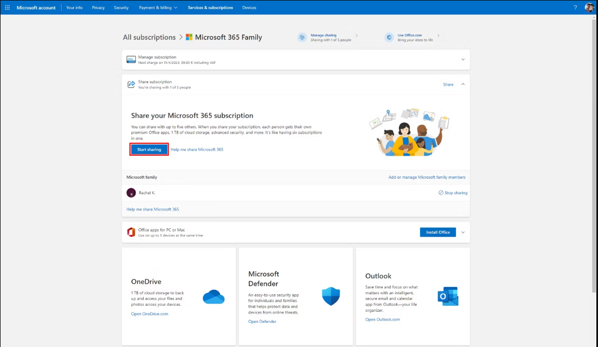Open the profile avatar picture
This screenshot has width=598, height=347.
point(589,8)
